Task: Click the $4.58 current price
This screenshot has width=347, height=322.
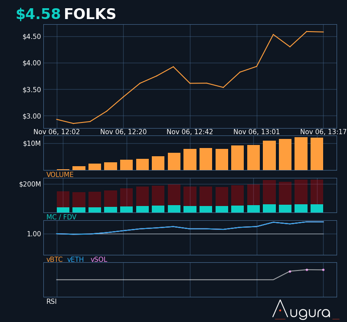Action: coord(38,15)
